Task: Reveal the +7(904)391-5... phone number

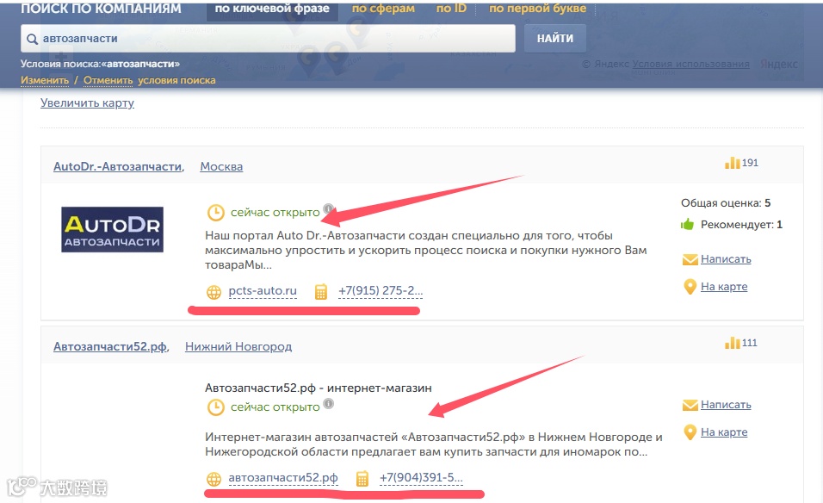Action: 421,478
